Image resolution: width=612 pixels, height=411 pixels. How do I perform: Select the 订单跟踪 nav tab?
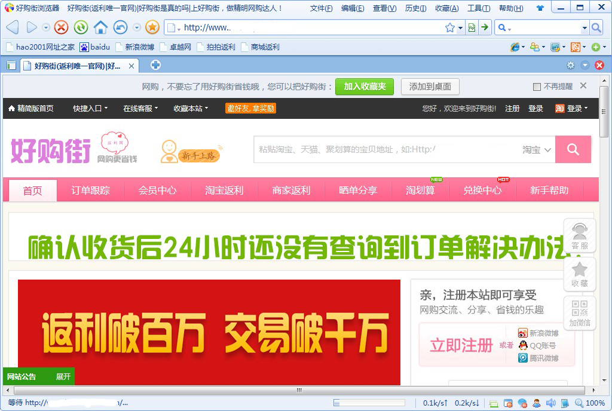coord(90,191)
